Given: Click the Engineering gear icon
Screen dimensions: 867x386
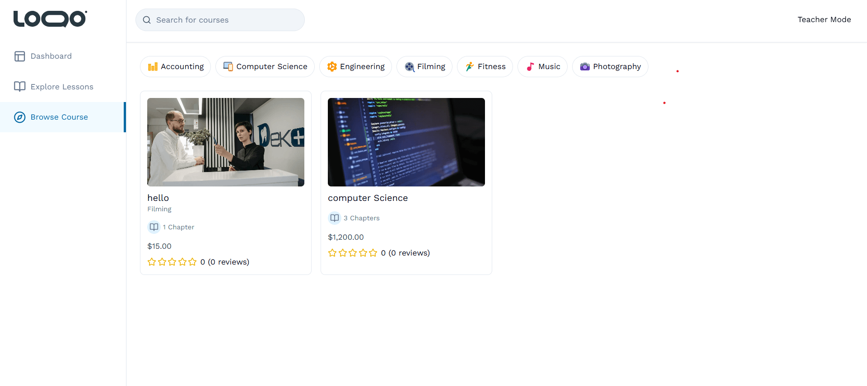Looking at the screenshot, I should [x=332, y=67].
